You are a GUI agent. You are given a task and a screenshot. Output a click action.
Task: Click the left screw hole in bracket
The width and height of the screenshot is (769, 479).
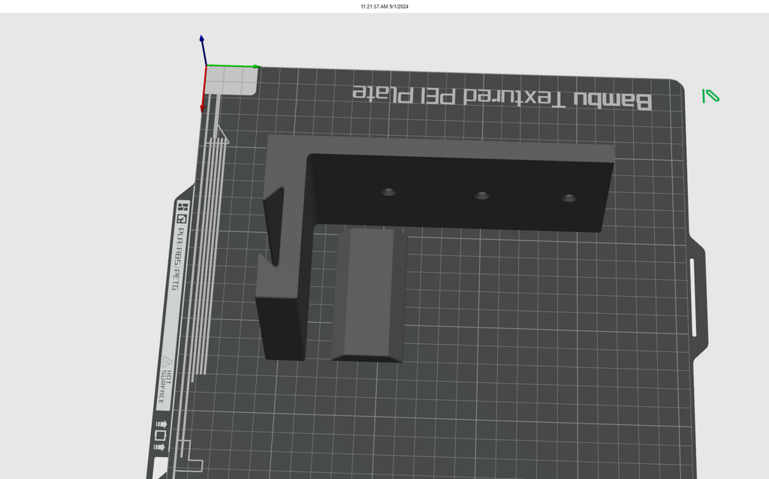[x=388, y=191]
